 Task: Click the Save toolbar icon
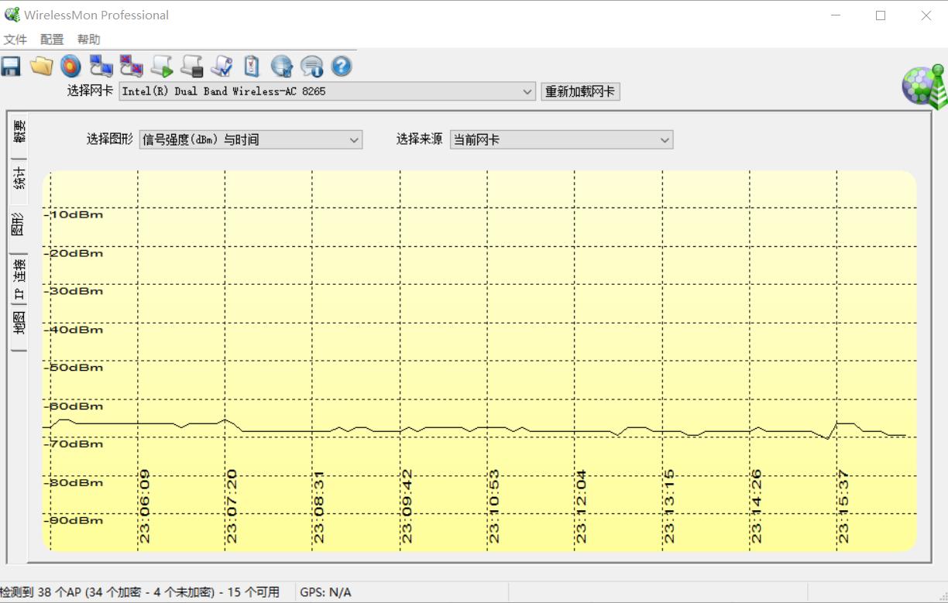pos(11,67)
